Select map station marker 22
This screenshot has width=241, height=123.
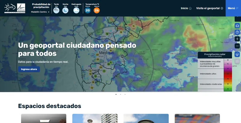pos(98,59)
